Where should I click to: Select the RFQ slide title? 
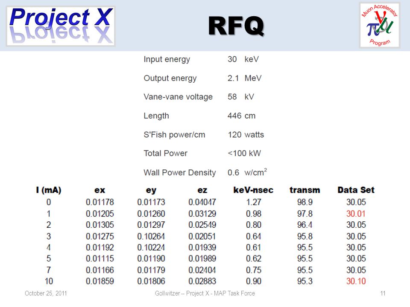point(236,26)
